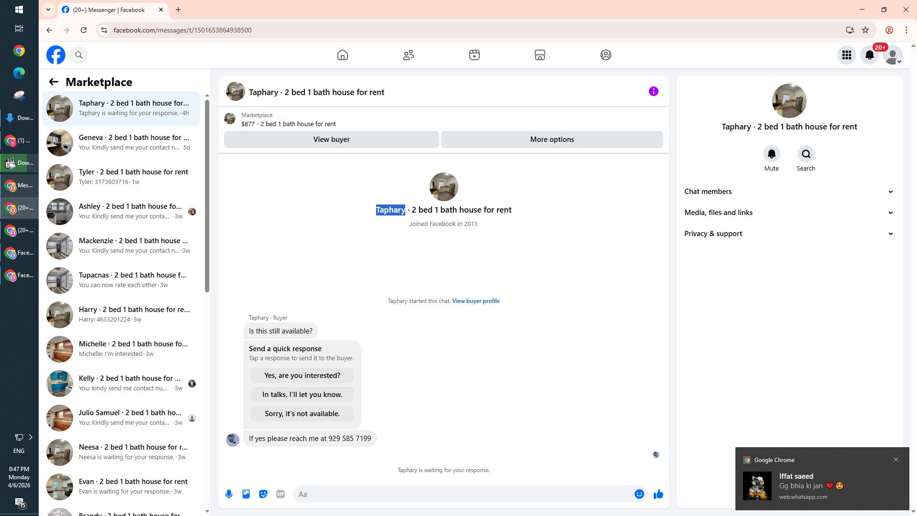
Task: Launch Microsoft Edge from taskbar
Action: point(19,73)
